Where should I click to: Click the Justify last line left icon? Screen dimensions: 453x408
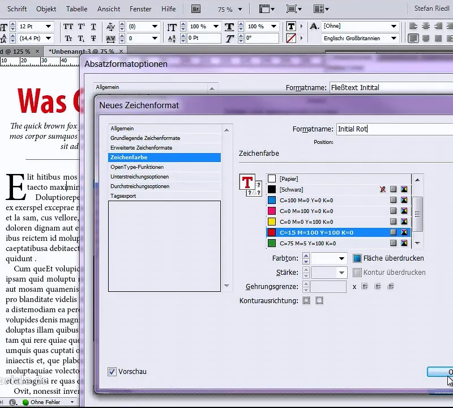click(x=413, y=38)
